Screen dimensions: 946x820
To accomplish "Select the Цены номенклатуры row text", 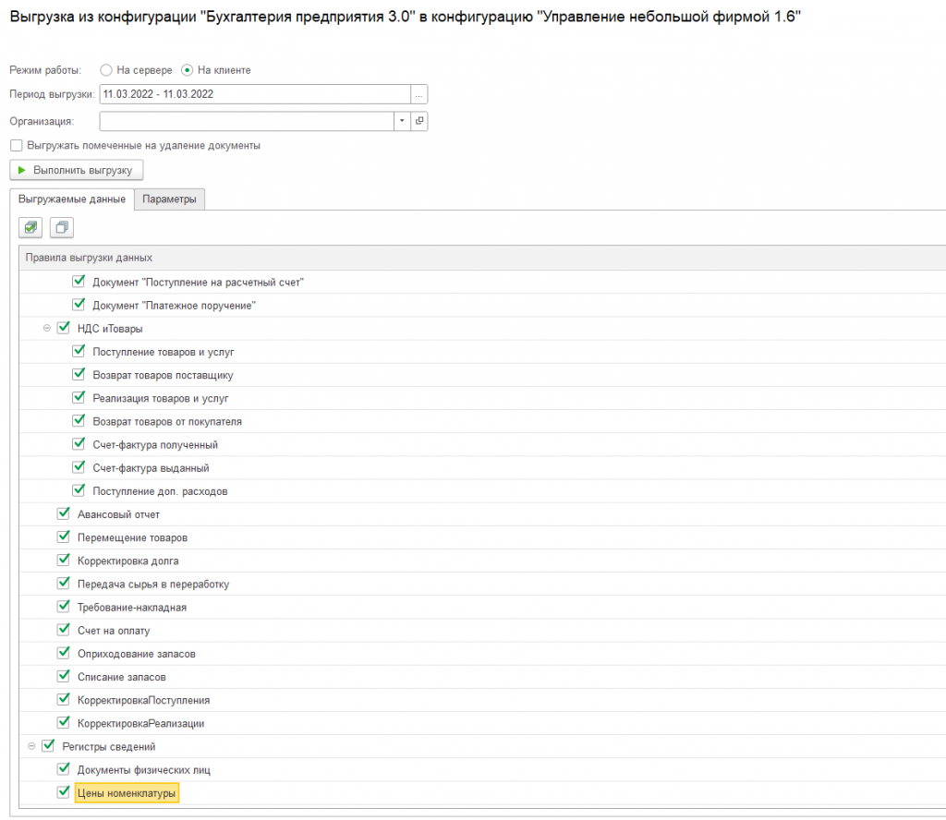I will pos(127,793).
